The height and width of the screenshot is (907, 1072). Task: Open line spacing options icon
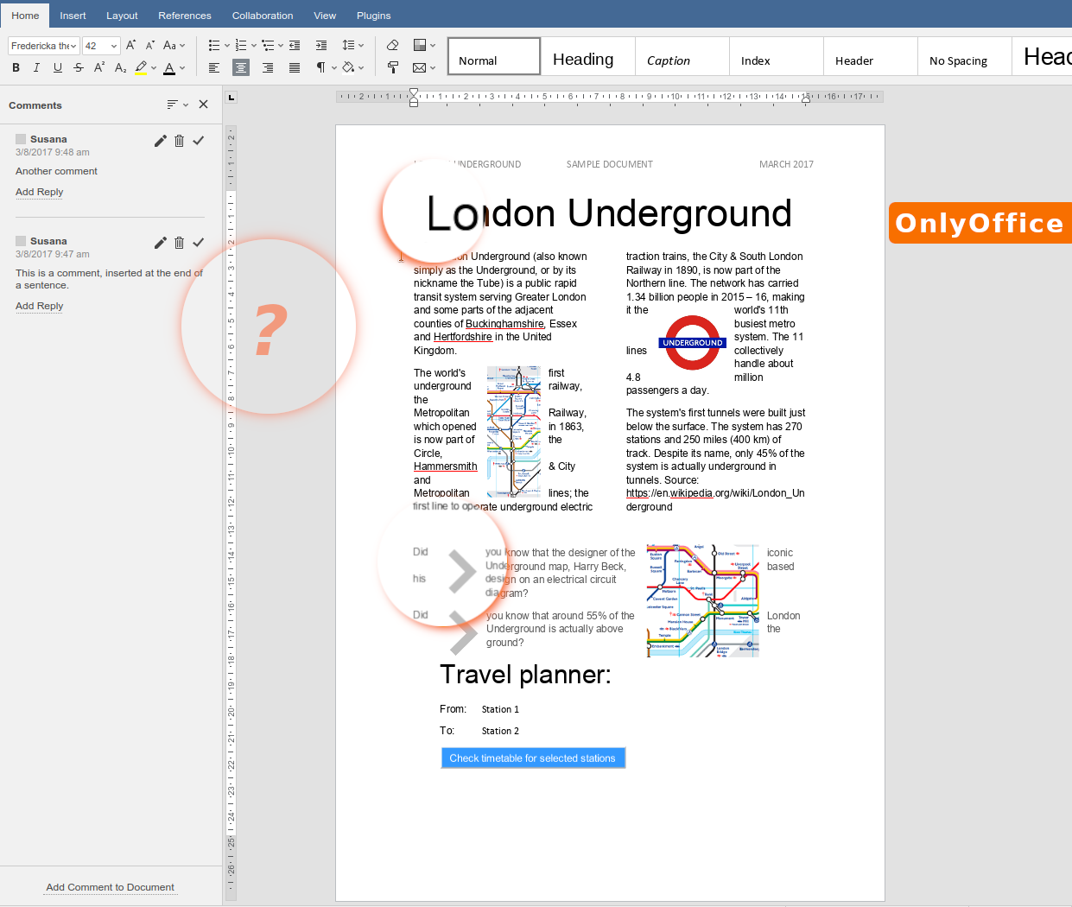pos(349,45)
